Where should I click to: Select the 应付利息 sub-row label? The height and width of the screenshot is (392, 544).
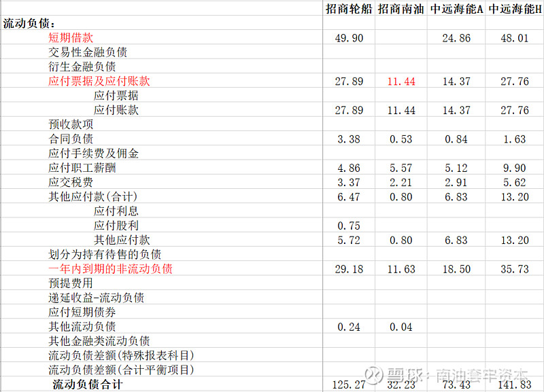116,211
